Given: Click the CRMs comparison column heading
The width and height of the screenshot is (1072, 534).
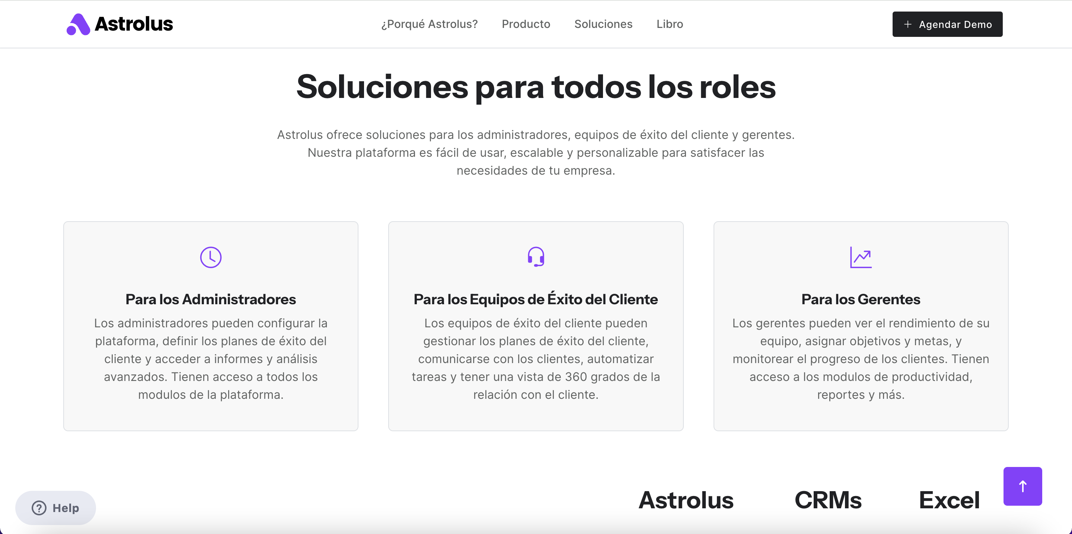Looking at the screenshot, I should pos(828,500).
